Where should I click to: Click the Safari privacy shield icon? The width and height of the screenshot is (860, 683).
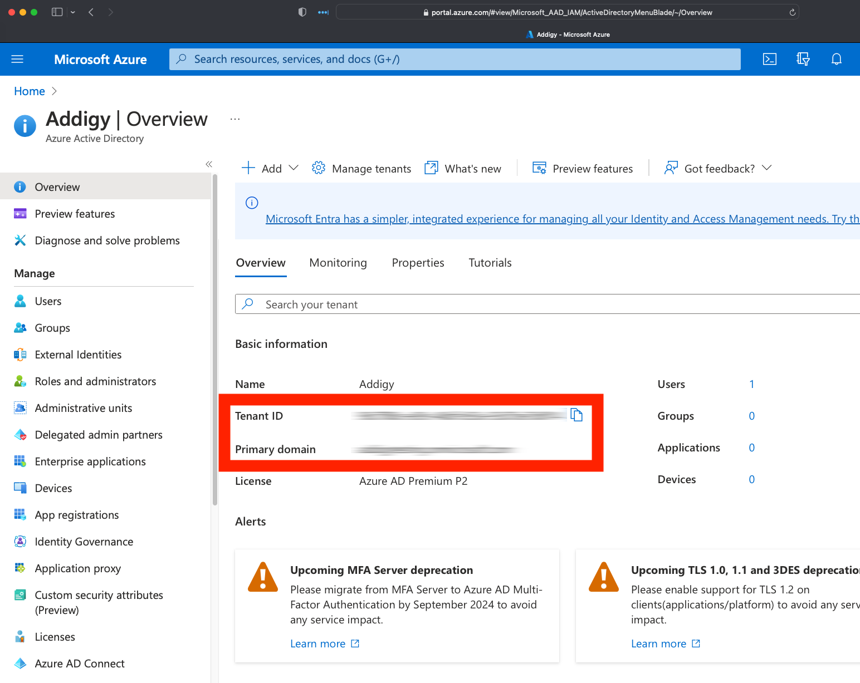[302, 12]
